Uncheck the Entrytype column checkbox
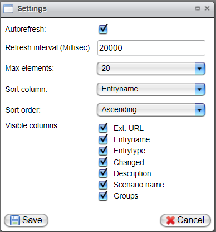The width and height of the screenshot is (216, 232). [x=103, y=151]
